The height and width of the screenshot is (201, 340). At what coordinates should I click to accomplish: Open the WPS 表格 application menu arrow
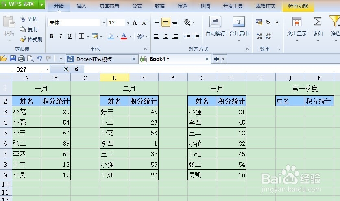click(41, 4)
